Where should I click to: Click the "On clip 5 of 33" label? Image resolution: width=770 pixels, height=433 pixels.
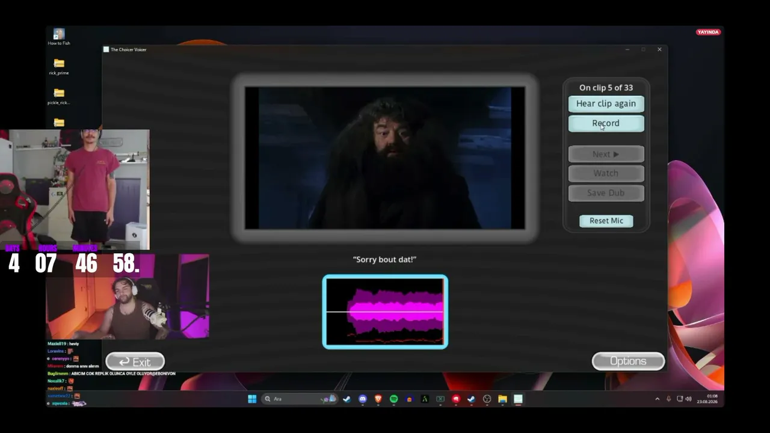(x=606, y=88)
